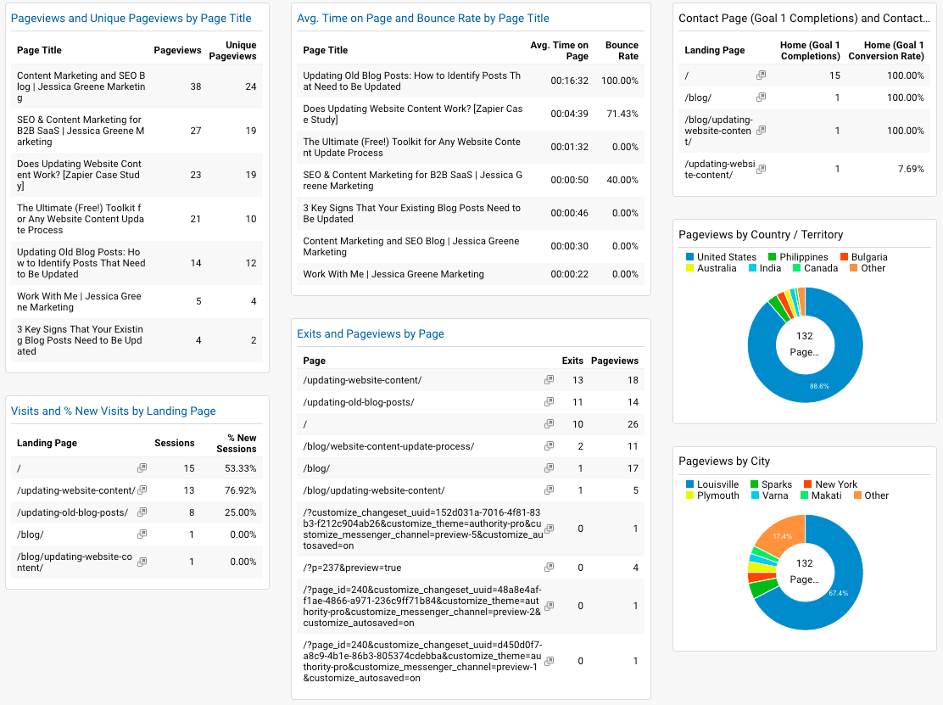Click the open-page icon next to /updating-website-content/
Image resolution: width=943 pixels, height=705 pixels.
pyautogui.click(x=142, y=490)
